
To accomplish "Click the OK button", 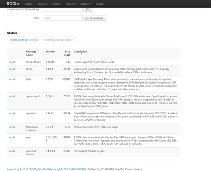I will (x=88, y=9).
